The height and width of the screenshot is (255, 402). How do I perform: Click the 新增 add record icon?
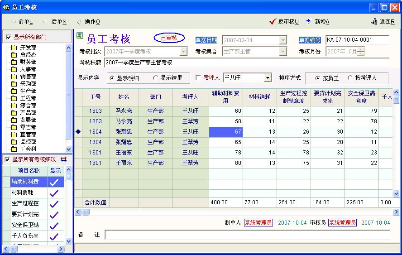(309, 21)
